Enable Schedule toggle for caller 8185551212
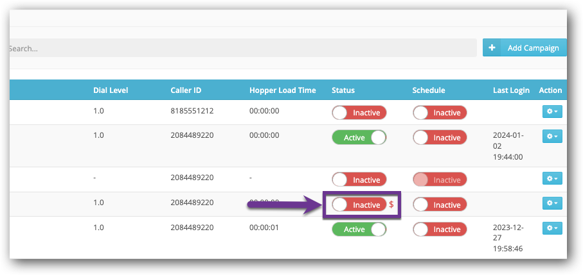 point(439,113)
